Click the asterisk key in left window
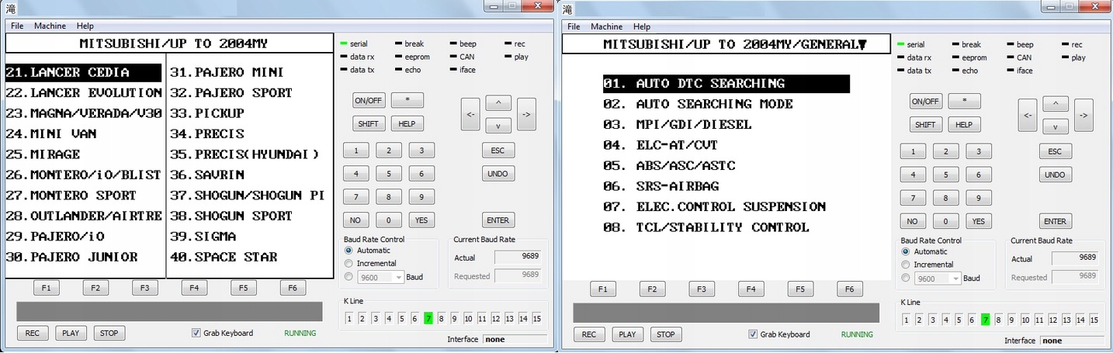This screenshot has height=353, width=1113. click(407, 101)
